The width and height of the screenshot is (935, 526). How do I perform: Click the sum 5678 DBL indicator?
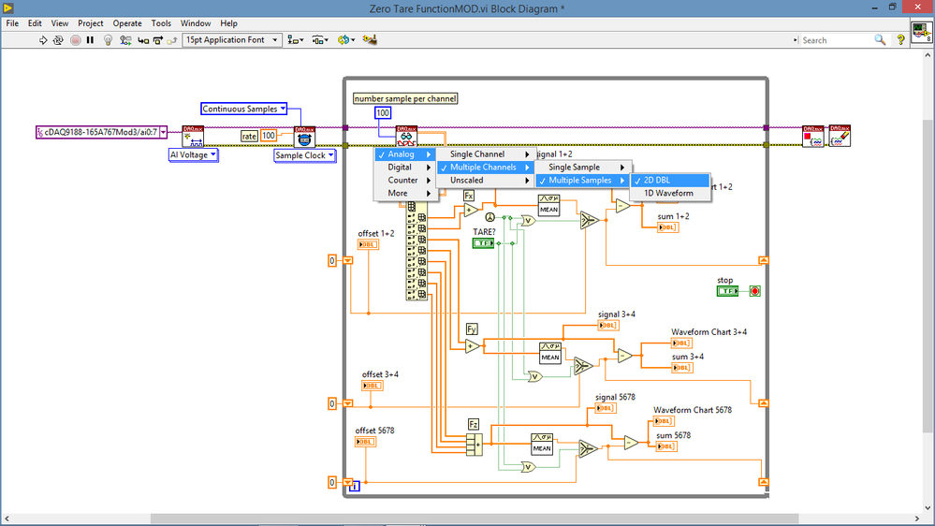coord(666,446)
